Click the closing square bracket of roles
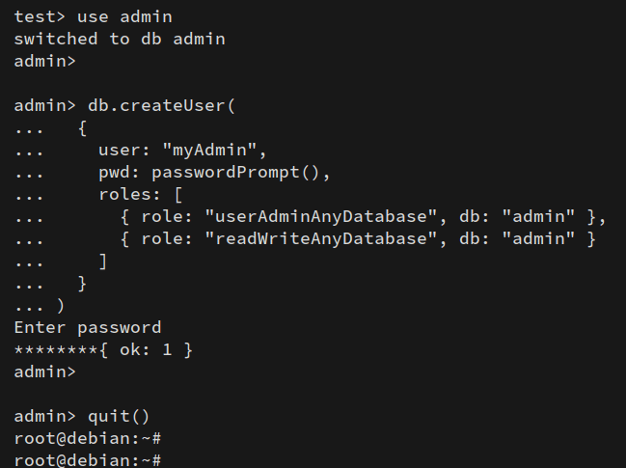Image resolution: width=626 pixels, height=468 pixels. coord(103,261)
